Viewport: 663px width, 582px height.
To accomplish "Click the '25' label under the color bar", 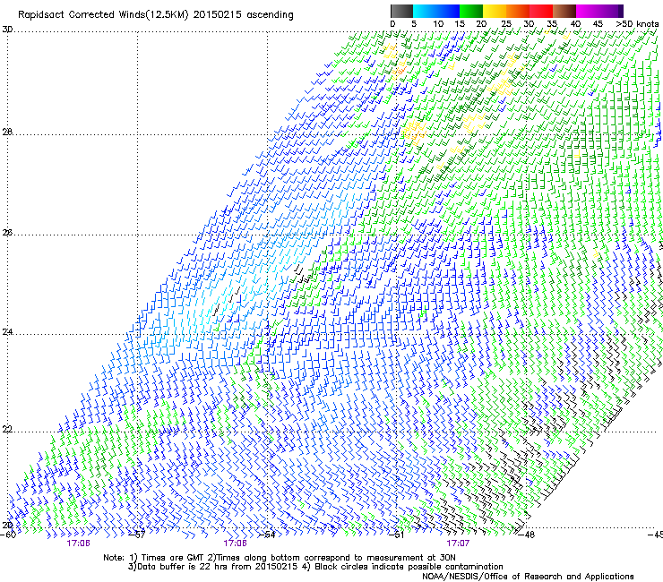I will [506, 24].
